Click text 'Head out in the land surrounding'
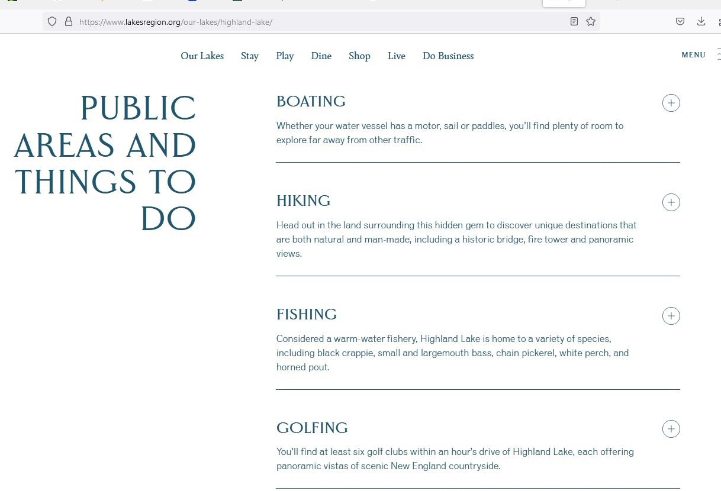Image resolution: width=721 pixels, height=491 pixels. 345,225
